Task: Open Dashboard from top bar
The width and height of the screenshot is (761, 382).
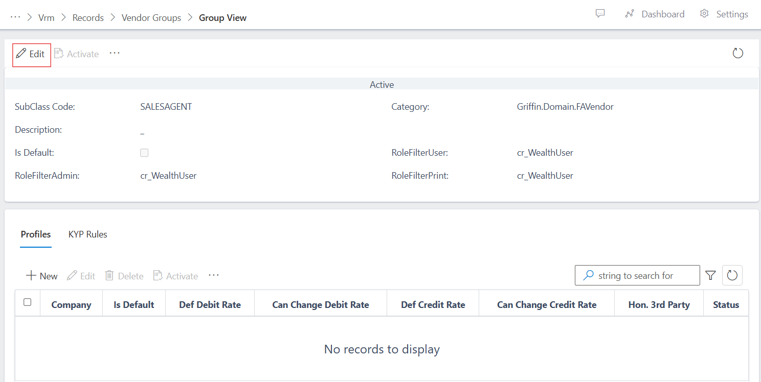Action: (655, 14)
